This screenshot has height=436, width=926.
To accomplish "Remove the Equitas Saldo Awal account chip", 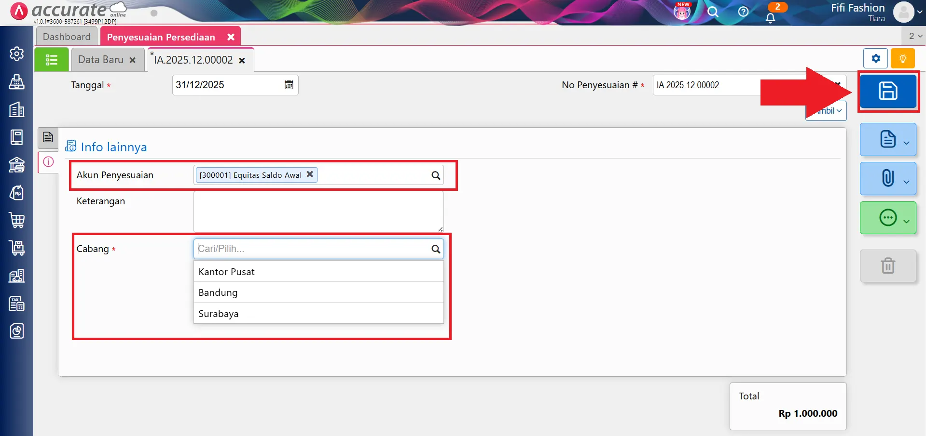I will pyautogui.click(x=309, y=174).
